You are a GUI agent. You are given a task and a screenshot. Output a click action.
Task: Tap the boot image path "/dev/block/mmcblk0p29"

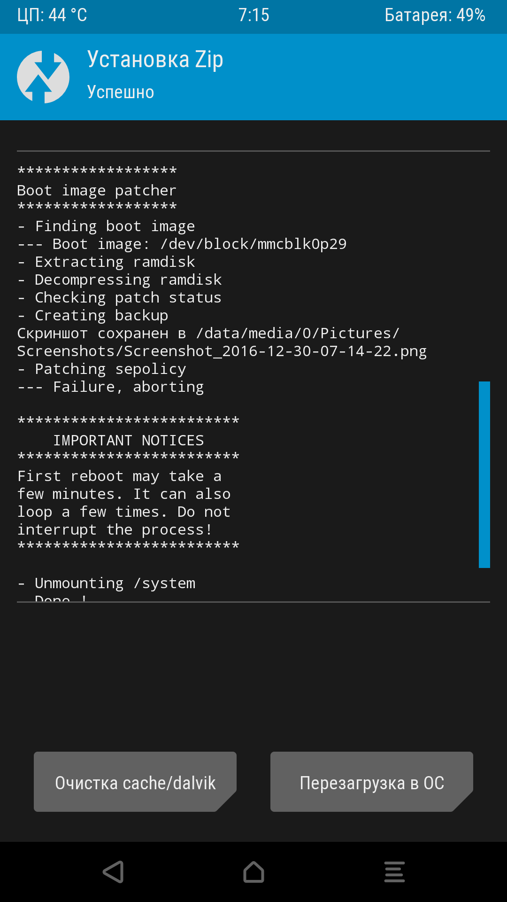[x=253, y=244]
